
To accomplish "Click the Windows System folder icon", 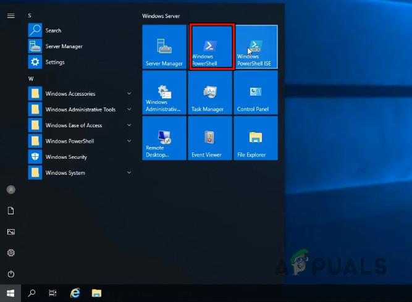I will click(x=35, y=172).
